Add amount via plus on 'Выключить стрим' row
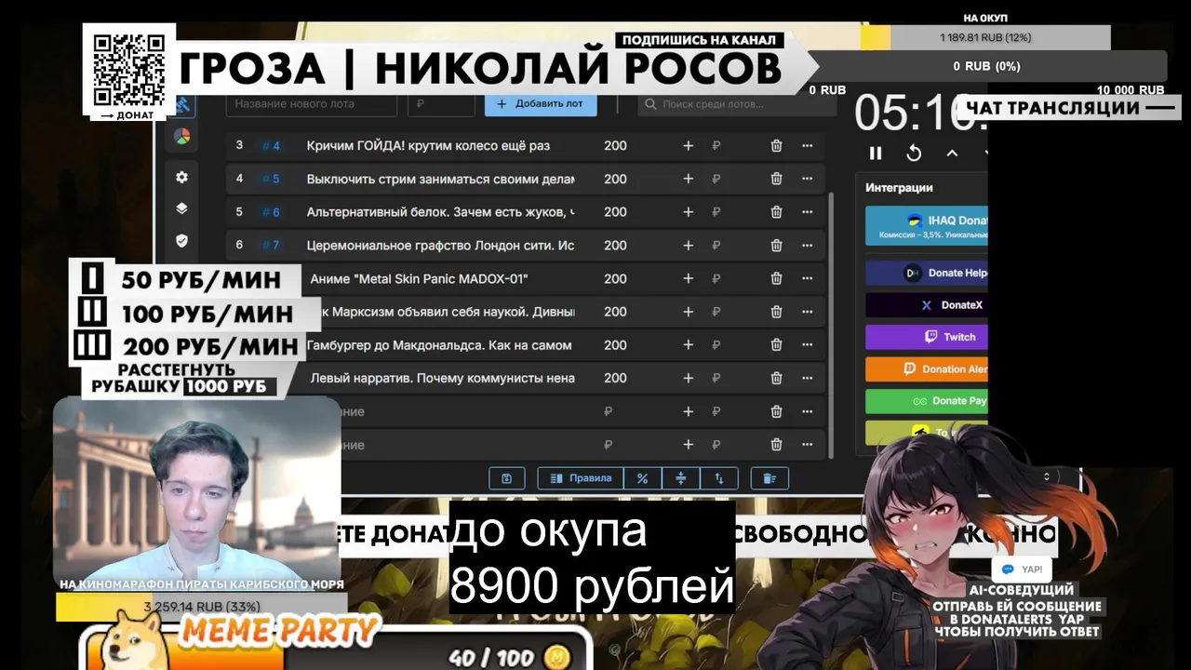 tap(689, 179)
